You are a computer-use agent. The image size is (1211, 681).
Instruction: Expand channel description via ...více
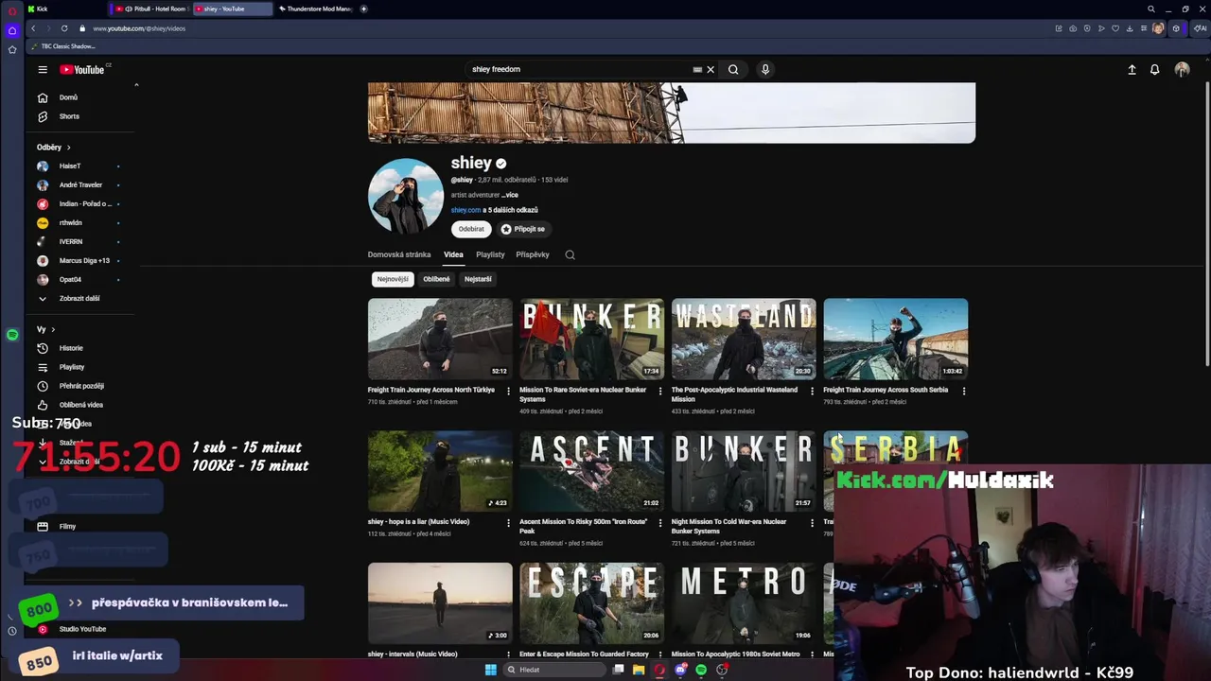[510, 195]
